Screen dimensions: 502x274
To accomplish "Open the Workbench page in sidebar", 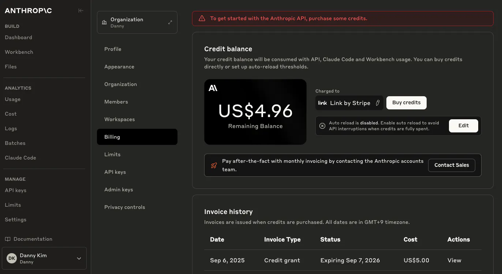I will pos(19,52).
